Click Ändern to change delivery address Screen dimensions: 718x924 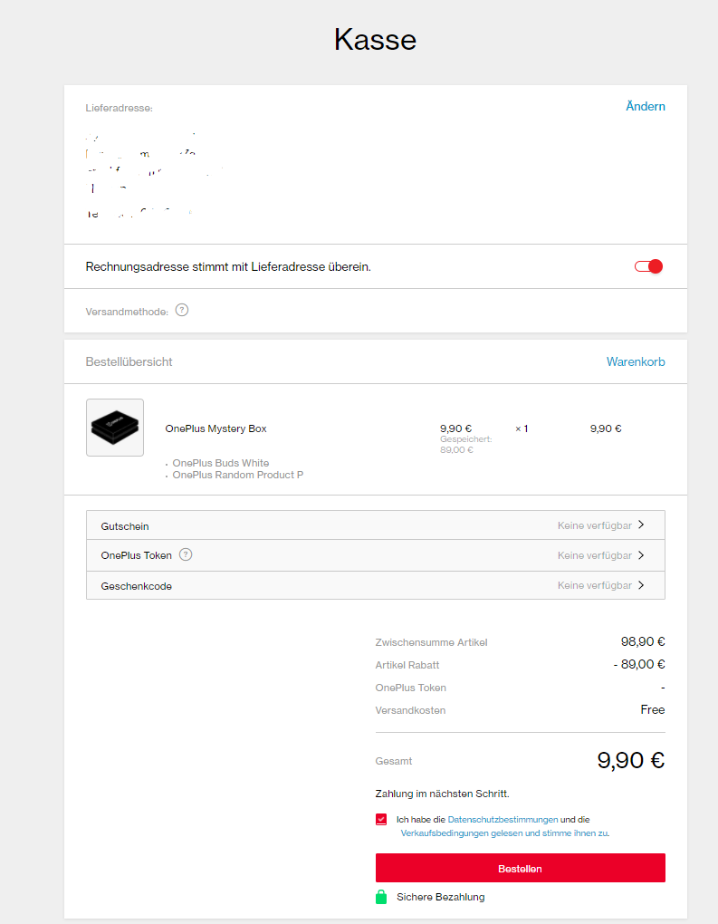(646, 106)
